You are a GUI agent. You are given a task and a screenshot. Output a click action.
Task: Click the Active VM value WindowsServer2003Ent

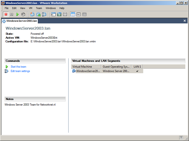click(44, 38)
